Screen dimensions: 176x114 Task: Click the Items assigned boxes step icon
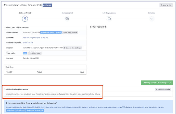click(x=67, y=19)
